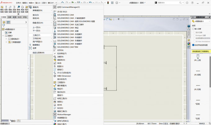Open the file explorer folder tab icon
Screen dimensions: 211x125
189,37
